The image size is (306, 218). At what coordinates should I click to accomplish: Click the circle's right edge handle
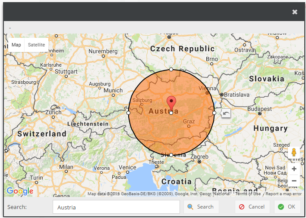pos(214,113)
